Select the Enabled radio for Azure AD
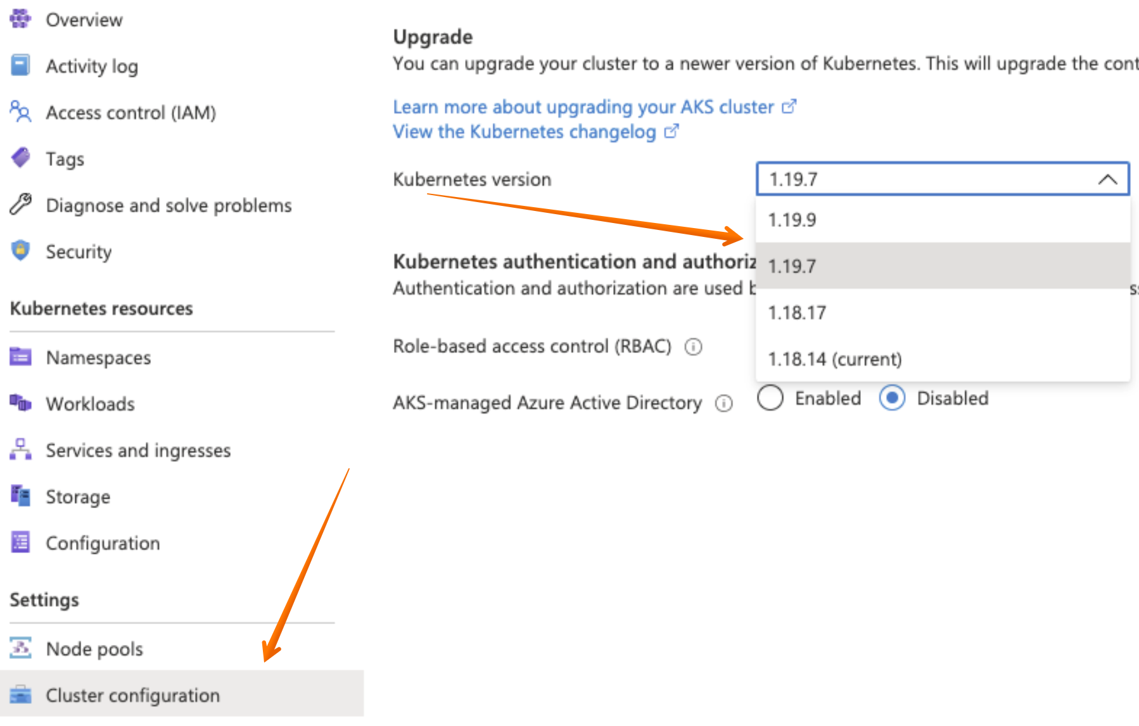Viewport: 1139px width, 726px height. coord(770,398)
